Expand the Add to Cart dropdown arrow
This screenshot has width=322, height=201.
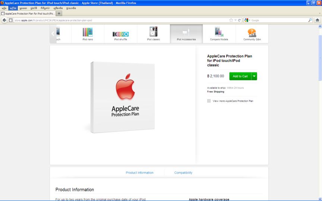[x=254, y=76]
